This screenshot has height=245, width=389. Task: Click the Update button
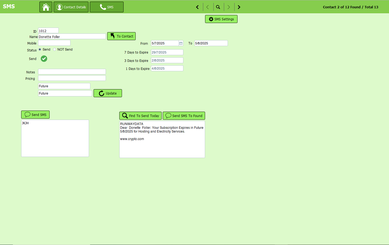tap(108, 93)
